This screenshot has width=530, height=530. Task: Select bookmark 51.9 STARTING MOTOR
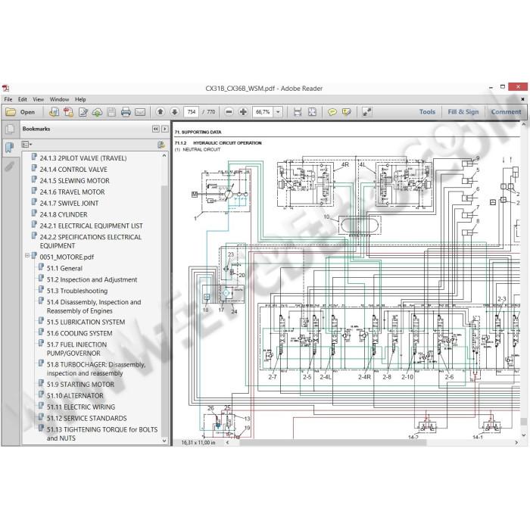click(80, 385)
